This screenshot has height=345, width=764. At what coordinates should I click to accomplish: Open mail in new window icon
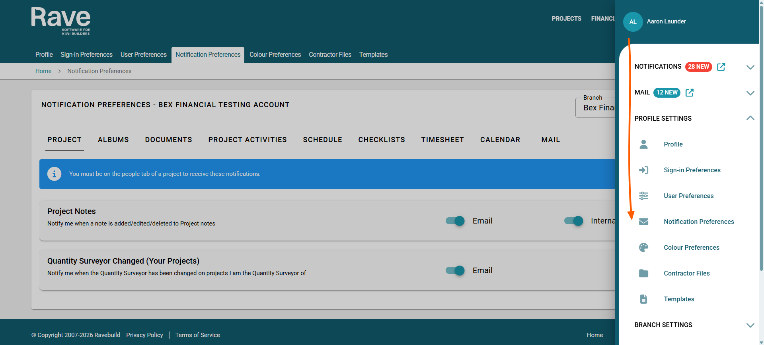[690, 93]
